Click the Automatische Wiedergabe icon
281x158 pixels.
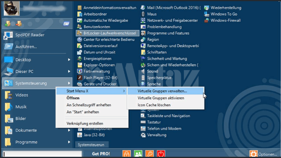click(80, 21)
